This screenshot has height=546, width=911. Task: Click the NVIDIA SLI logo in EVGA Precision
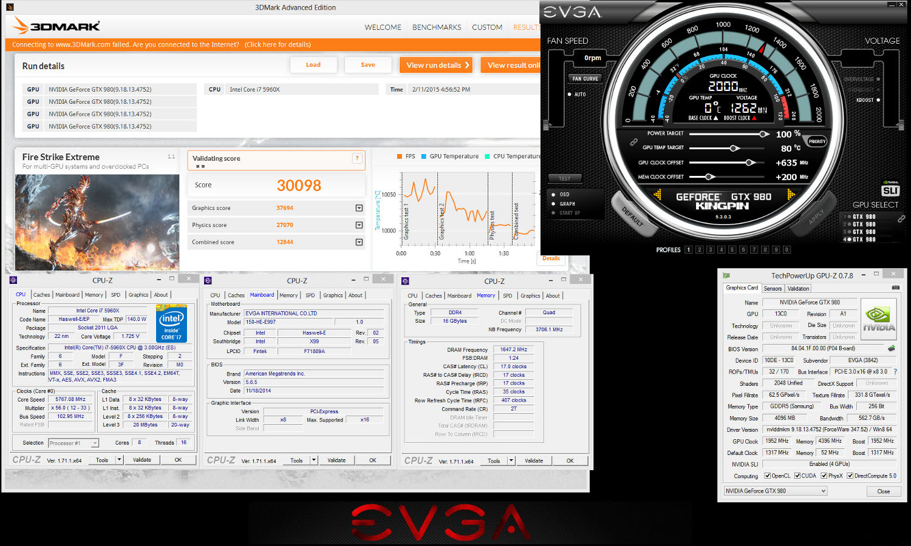(890, 189)
